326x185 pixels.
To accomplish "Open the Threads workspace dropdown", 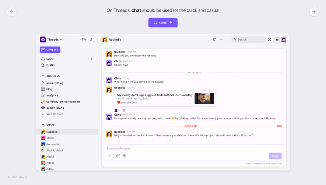I will click(x=55, y=39).
